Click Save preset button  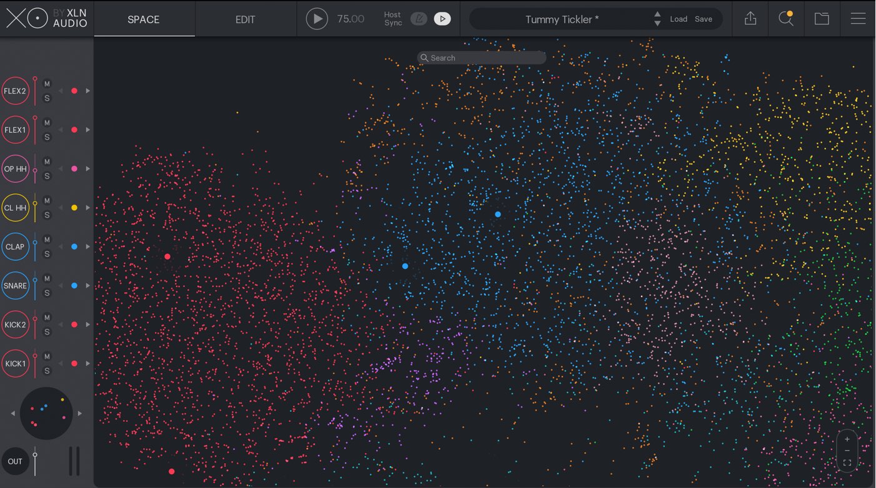click(704, 19)
